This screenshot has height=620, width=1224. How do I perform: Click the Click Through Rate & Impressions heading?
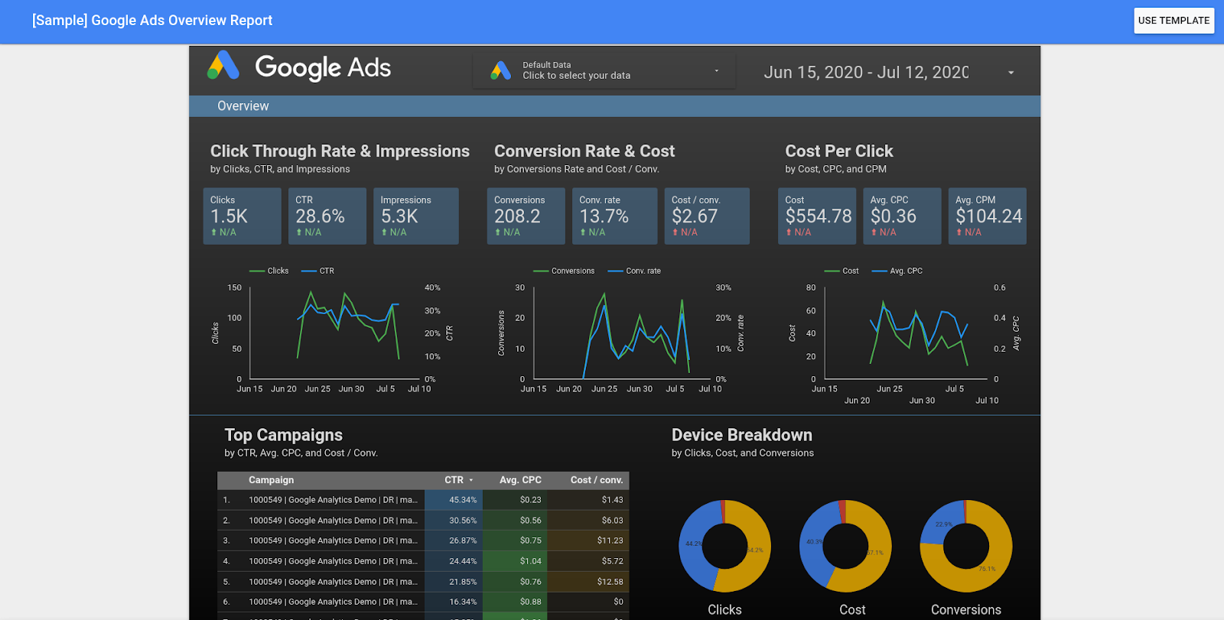pos(340,151)
